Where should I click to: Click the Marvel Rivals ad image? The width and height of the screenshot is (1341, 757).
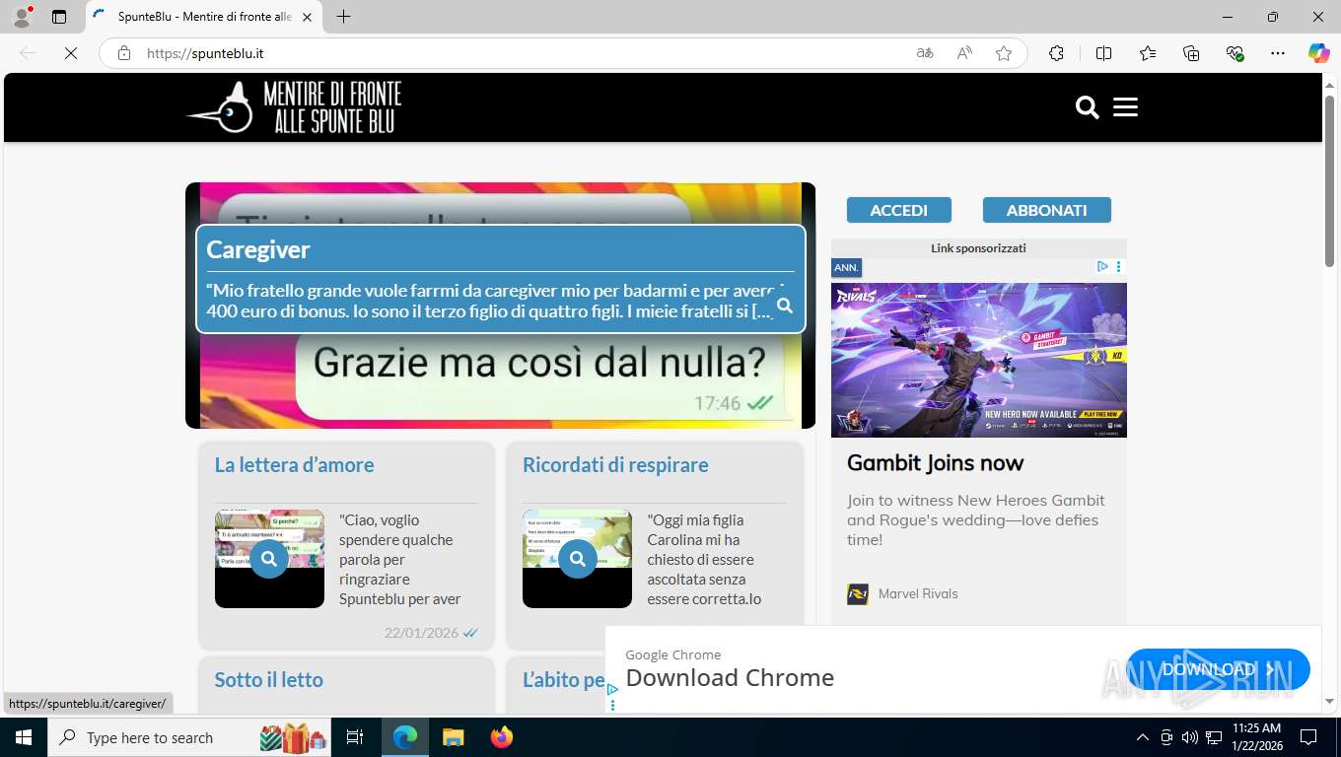[x=979, y=360]
